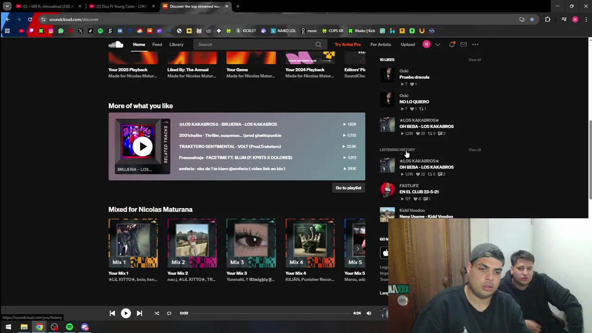Skip to previous track in player
Viewport: 592px width, 333px height.
tap(112, 313)
